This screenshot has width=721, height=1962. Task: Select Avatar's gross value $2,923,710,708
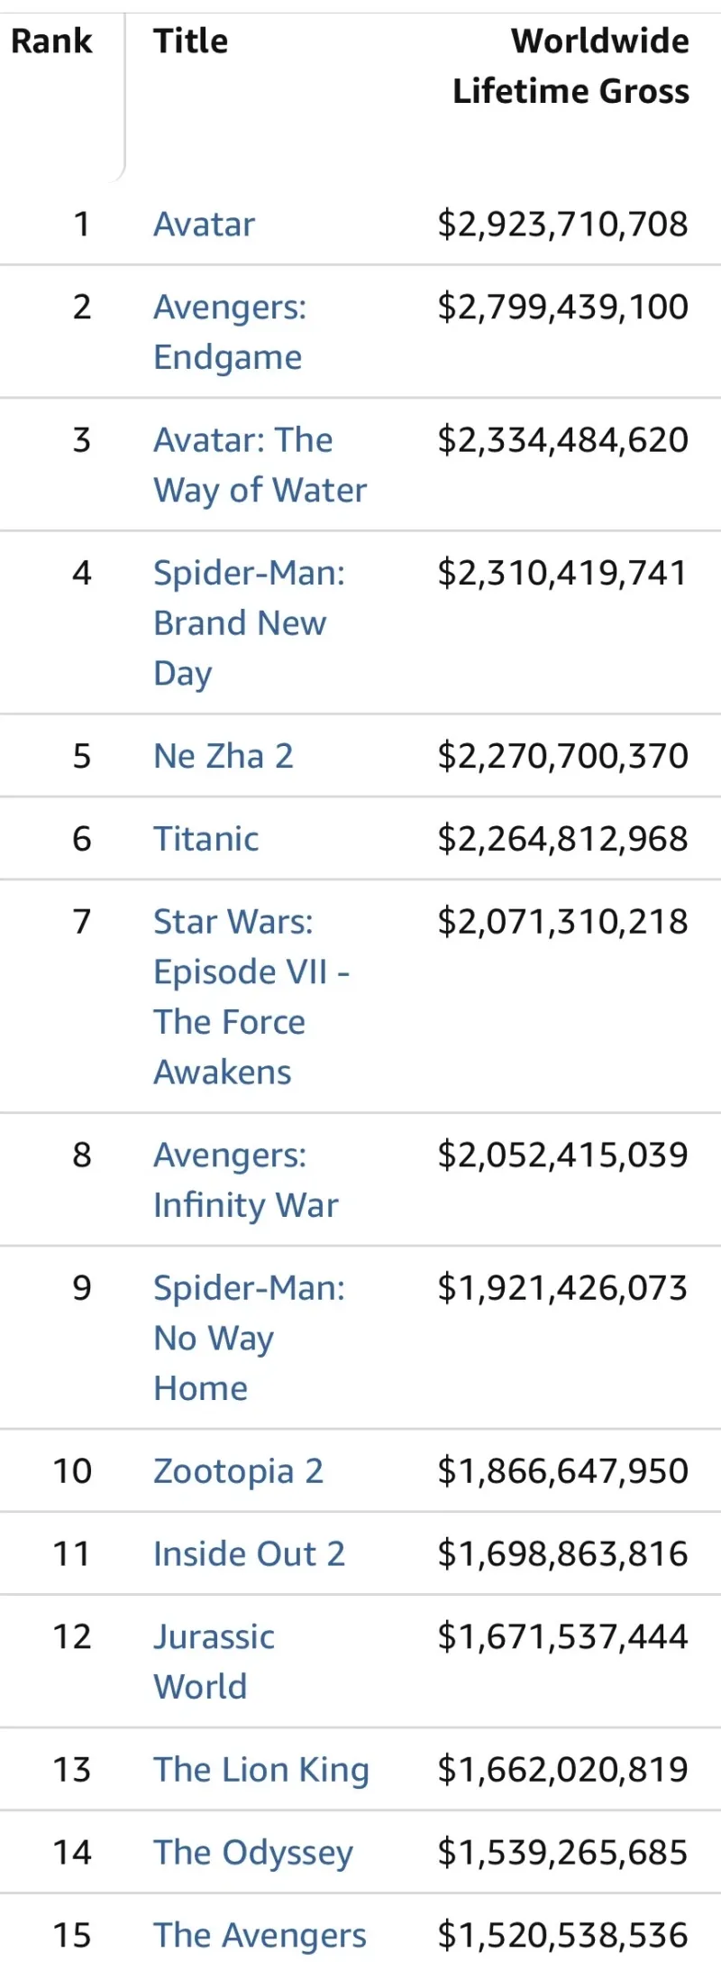(563, 225)
